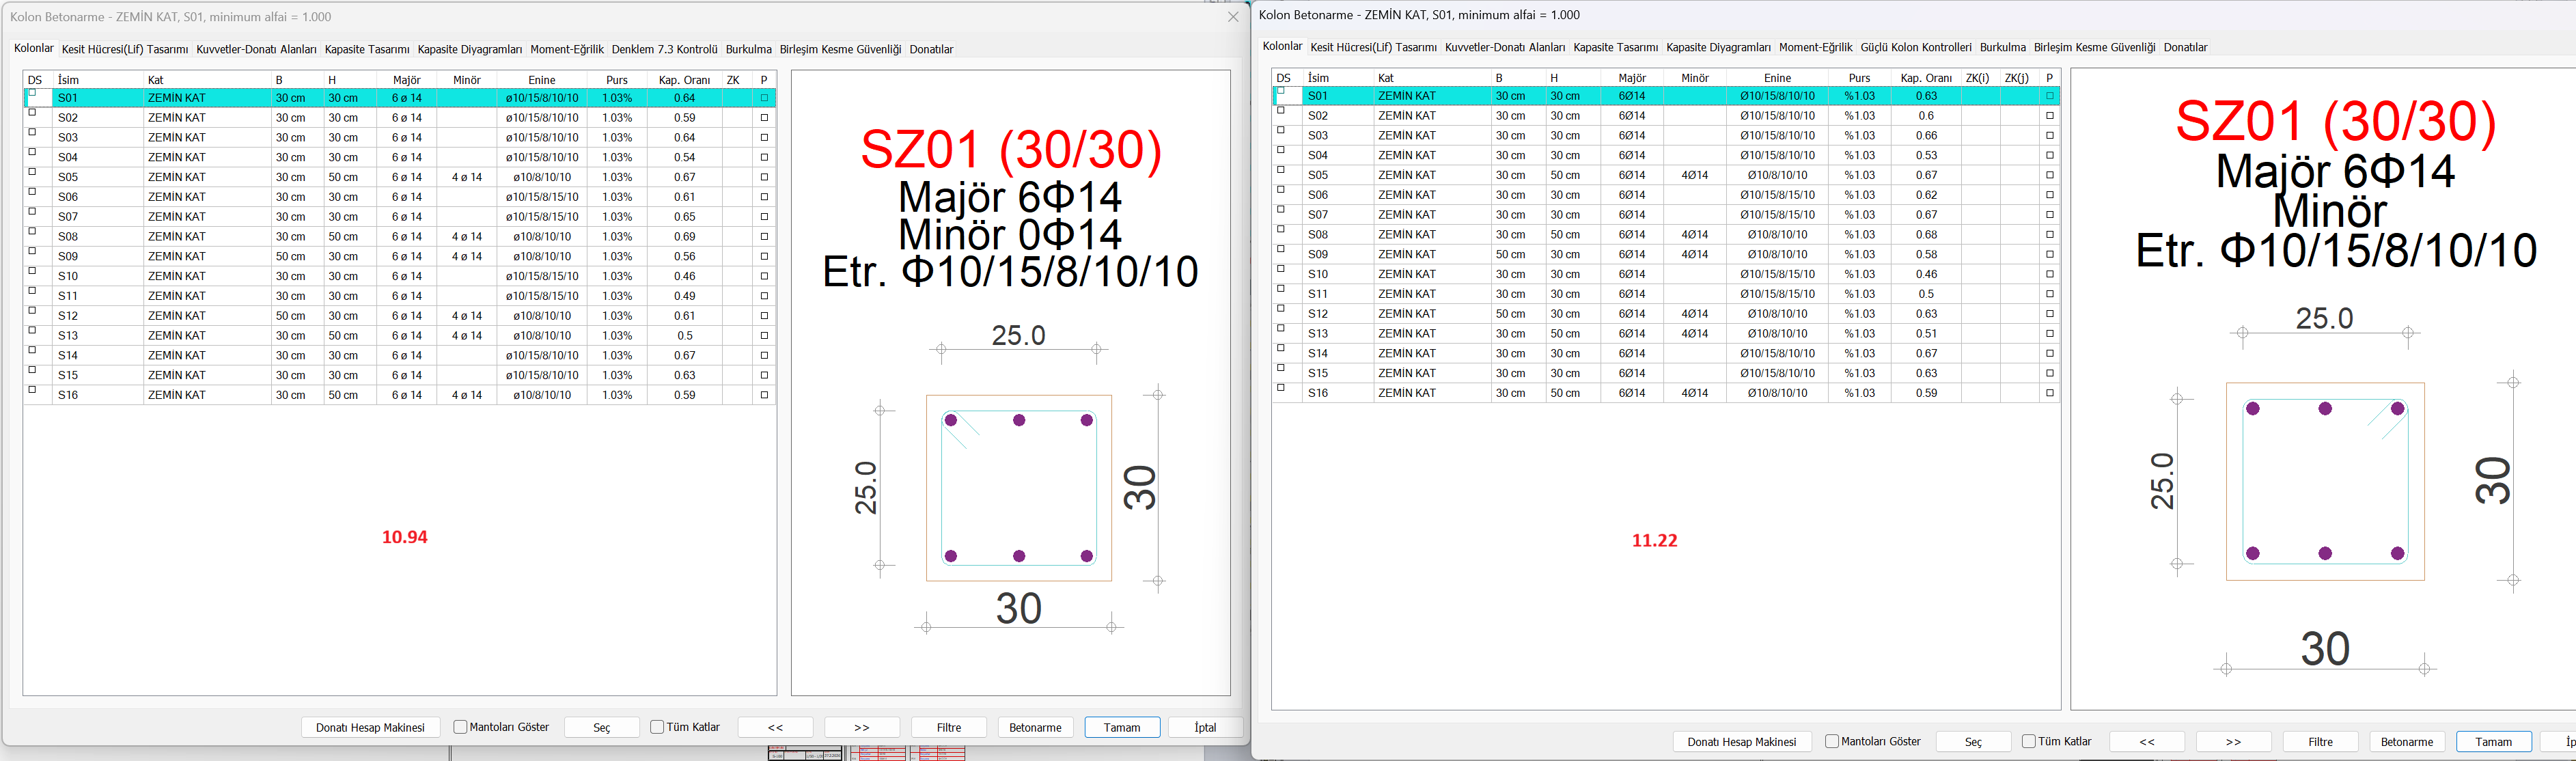Enable Tüm Katlar checkbox in right dialog
The width and height of the screenshot is (2576, 761).
tap(2029, 741)
